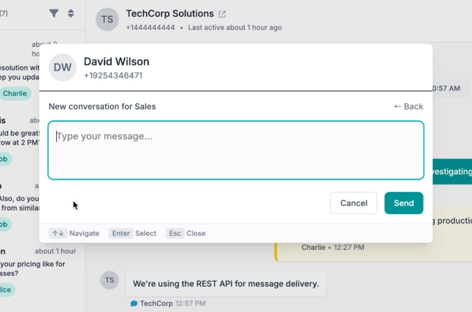472x312 pixels.
Task: Click David Wilson's DW avatar
Action: [x=62, y=68]
